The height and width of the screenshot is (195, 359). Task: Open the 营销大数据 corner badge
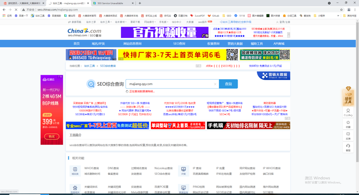click(x=274, y=76)
